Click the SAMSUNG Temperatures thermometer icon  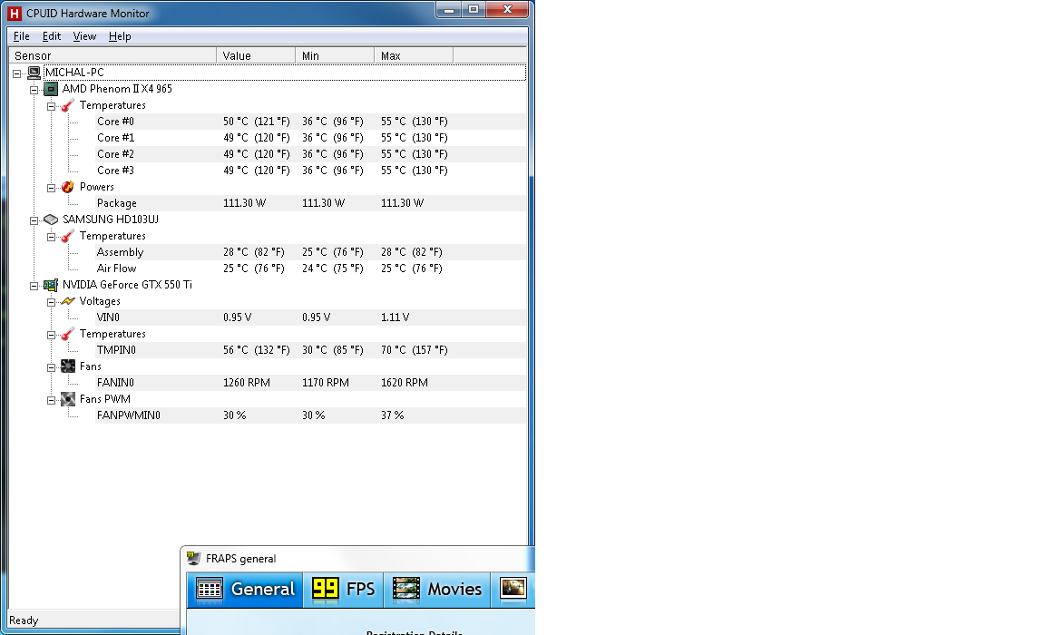[68, 236]
